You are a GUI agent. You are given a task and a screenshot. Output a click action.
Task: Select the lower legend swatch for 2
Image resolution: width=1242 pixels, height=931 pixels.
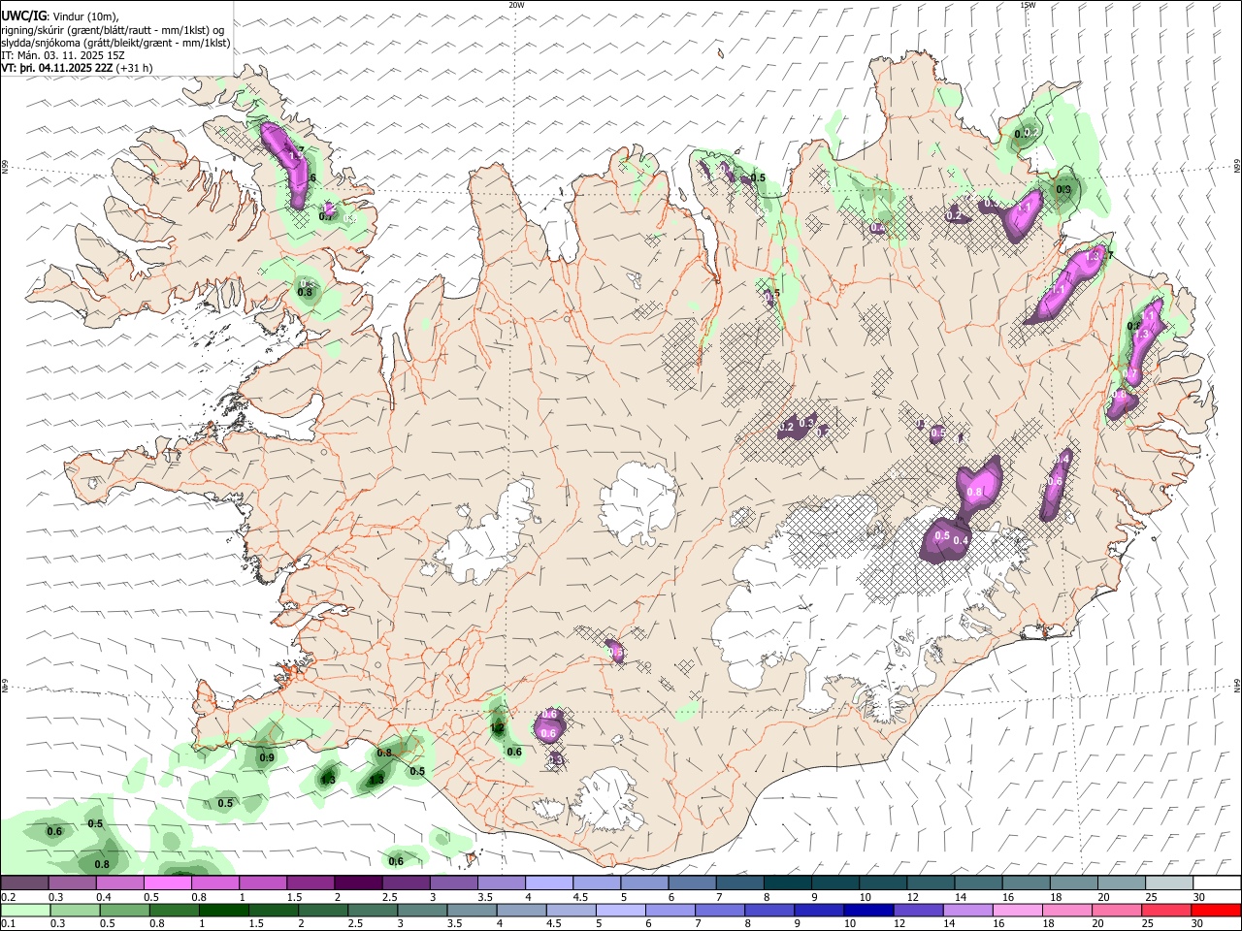click(x=323, y=910)
